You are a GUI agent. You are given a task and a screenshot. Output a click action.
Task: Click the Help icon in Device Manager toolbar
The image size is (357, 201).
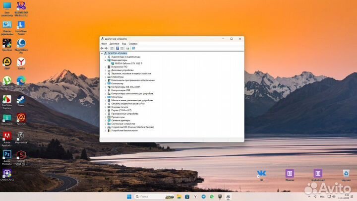tap(117, 48)
